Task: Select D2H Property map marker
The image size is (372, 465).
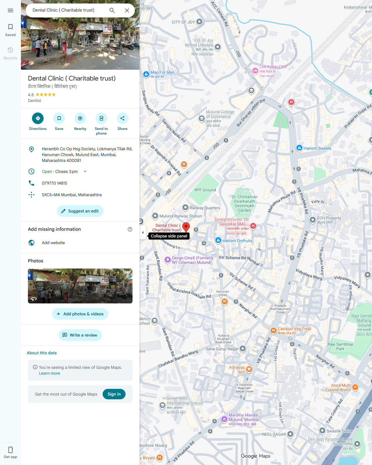Action: tap(313, 220)
